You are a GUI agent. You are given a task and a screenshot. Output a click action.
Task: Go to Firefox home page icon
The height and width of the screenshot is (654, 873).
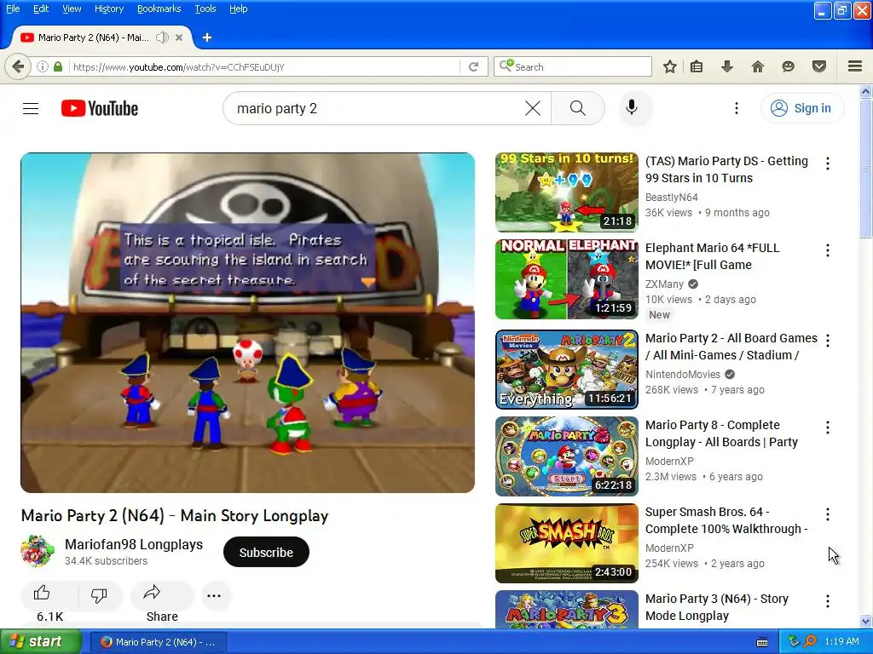(757, 66)
